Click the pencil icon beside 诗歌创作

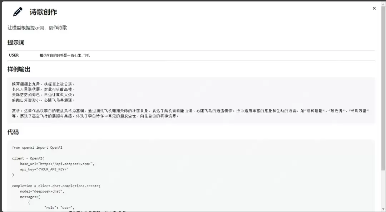(x=17, y=11)
